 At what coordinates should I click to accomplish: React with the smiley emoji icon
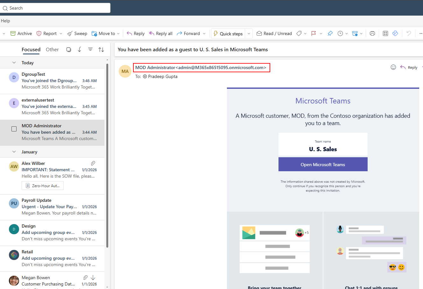point(393,67)
